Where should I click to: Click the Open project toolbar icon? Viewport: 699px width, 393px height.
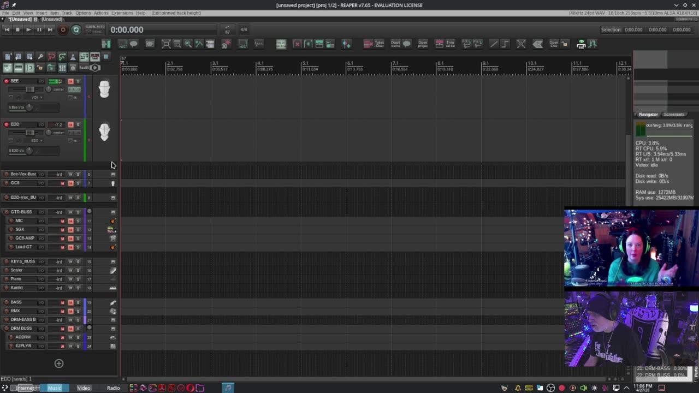(423, 44)
